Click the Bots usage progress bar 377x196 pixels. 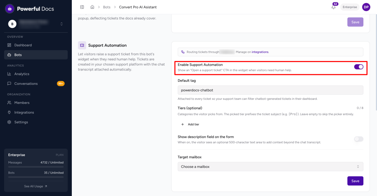(x=36, y=177)
